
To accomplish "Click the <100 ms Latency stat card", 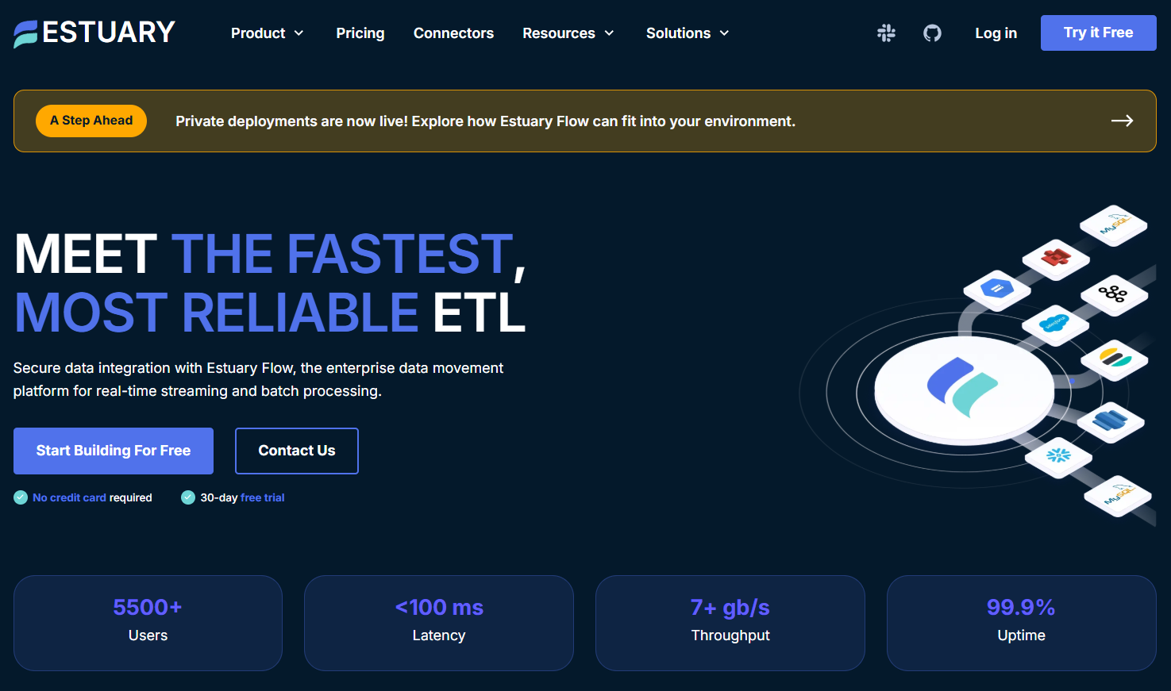I will click(x=439, y=623).
